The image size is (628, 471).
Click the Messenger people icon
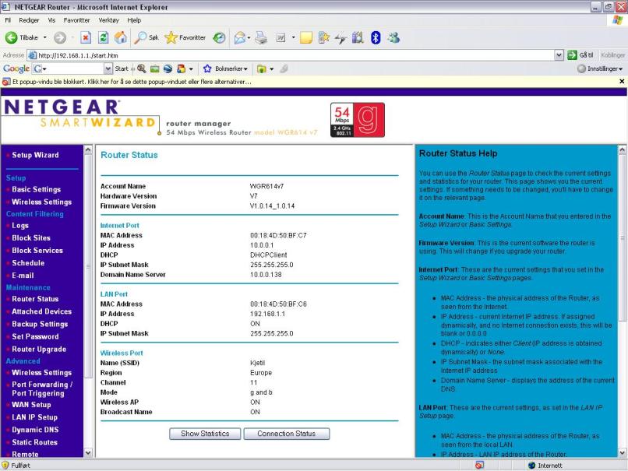393,37
